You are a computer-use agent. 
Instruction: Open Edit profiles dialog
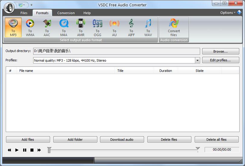point(221,60)
